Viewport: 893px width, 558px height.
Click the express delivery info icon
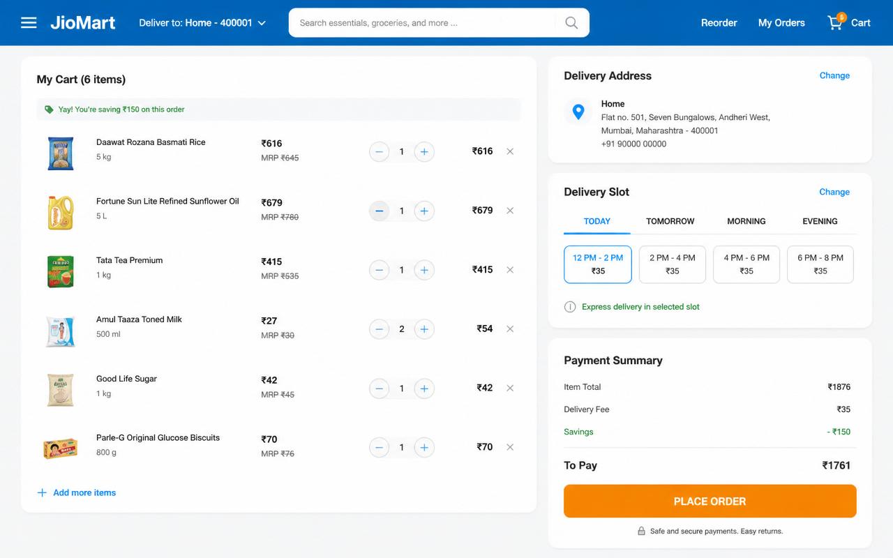[x=570, y=307]
